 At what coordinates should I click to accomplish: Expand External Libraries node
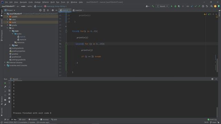[5, 63]
